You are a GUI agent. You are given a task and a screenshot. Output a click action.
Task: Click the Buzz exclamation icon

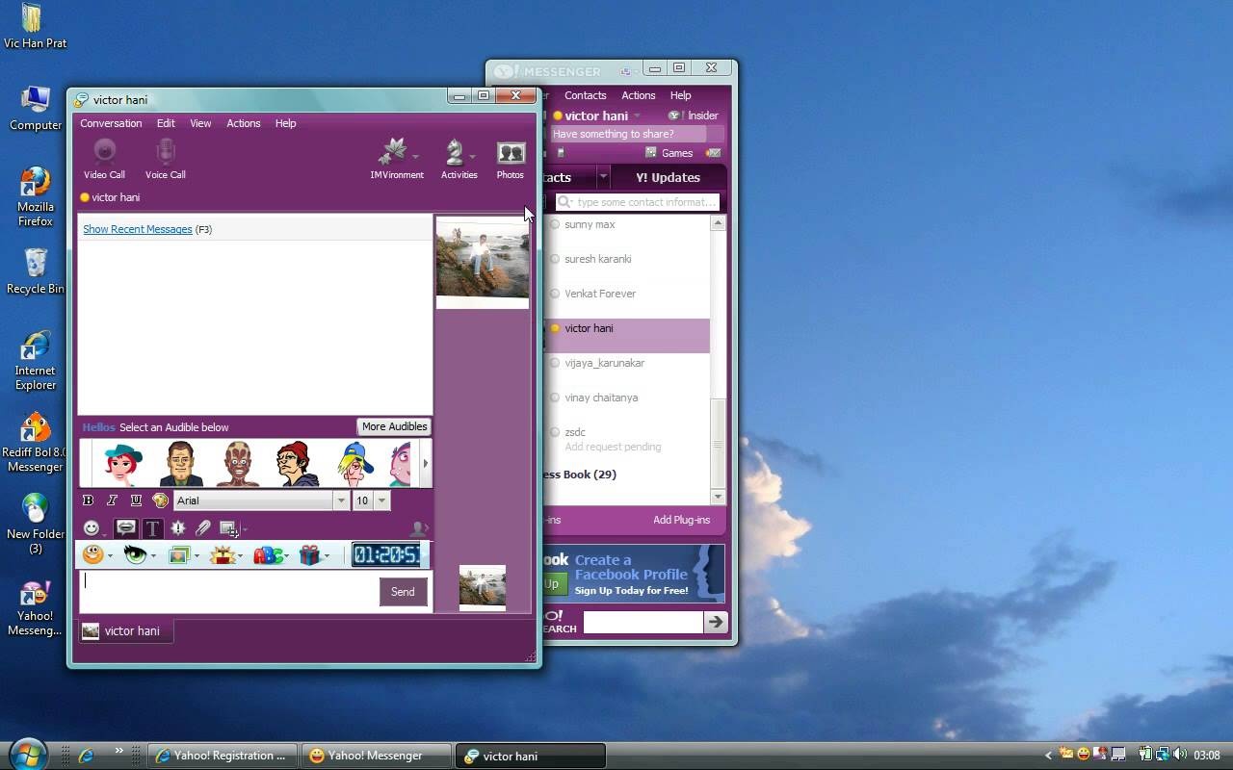click(178, 528)
